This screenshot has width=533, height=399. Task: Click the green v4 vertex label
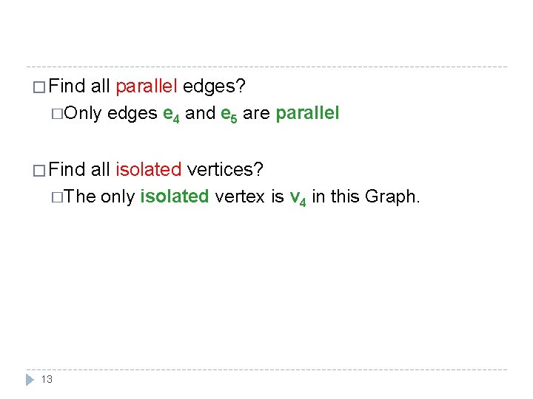[x=298, y=198]
